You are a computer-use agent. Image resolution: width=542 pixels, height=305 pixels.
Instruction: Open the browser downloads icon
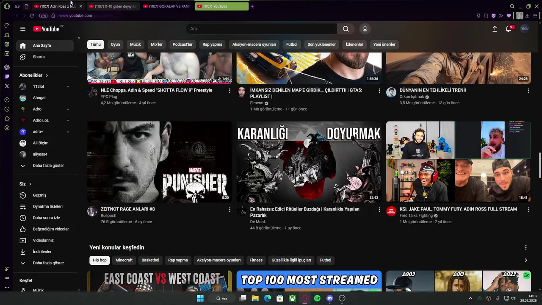point(528,16)
